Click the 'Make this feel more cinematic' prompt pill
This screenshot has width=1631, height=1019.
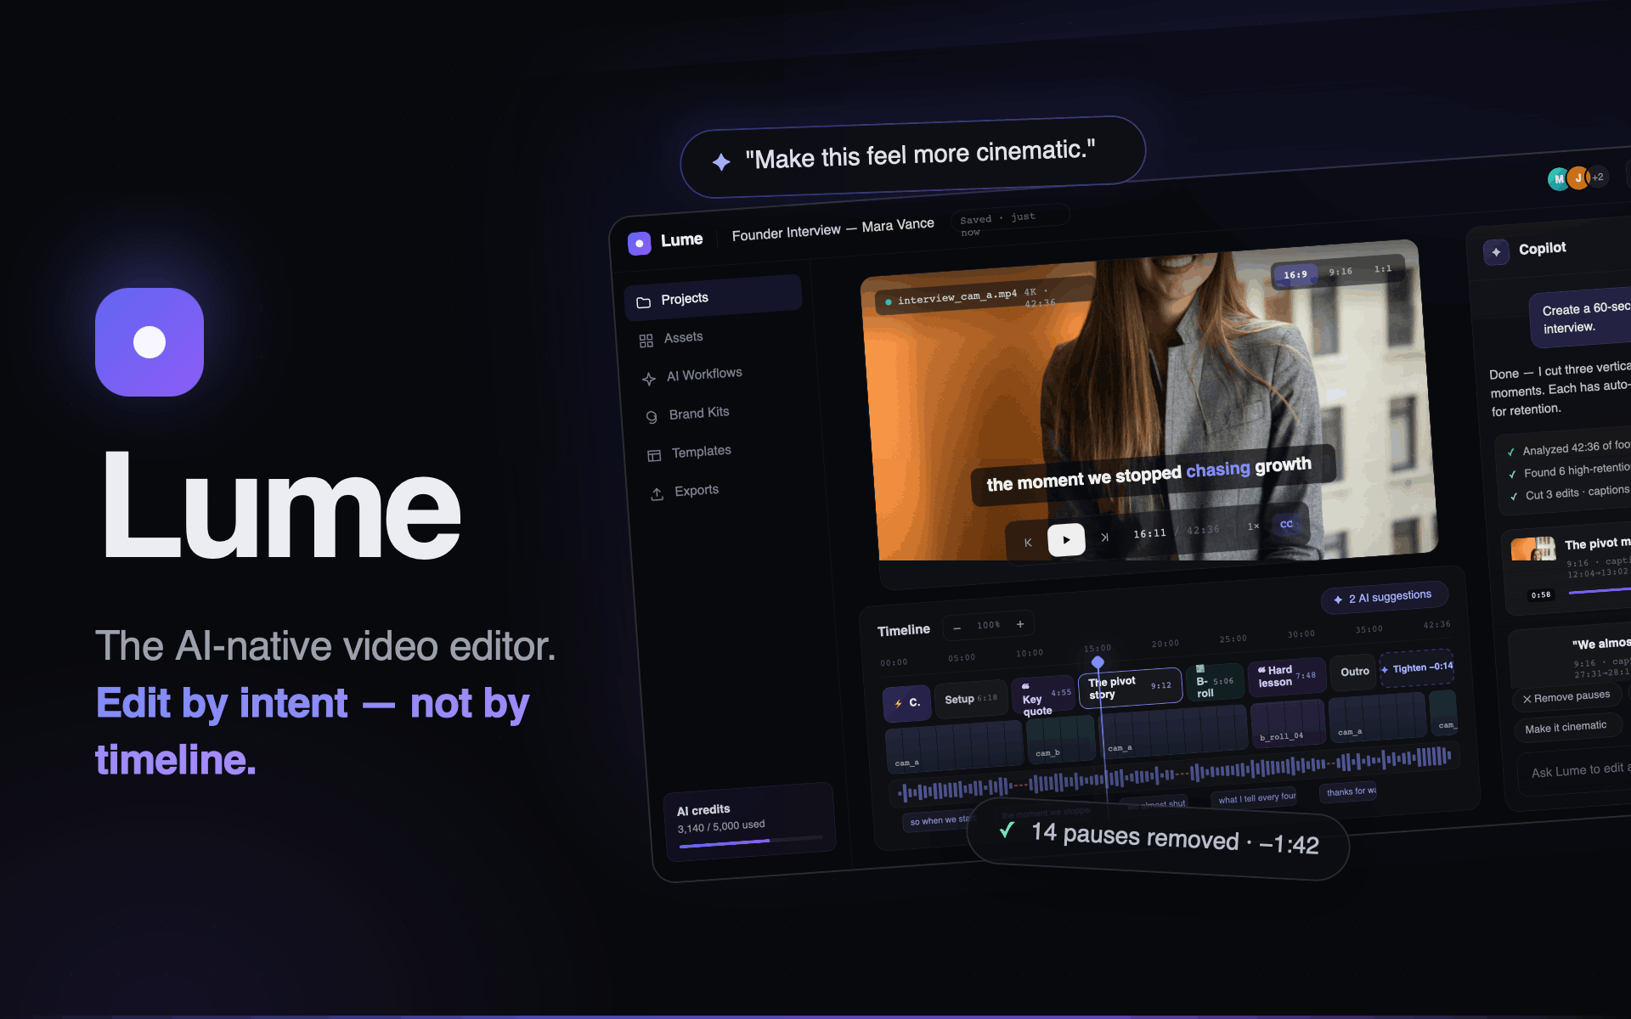click(912, 156)
